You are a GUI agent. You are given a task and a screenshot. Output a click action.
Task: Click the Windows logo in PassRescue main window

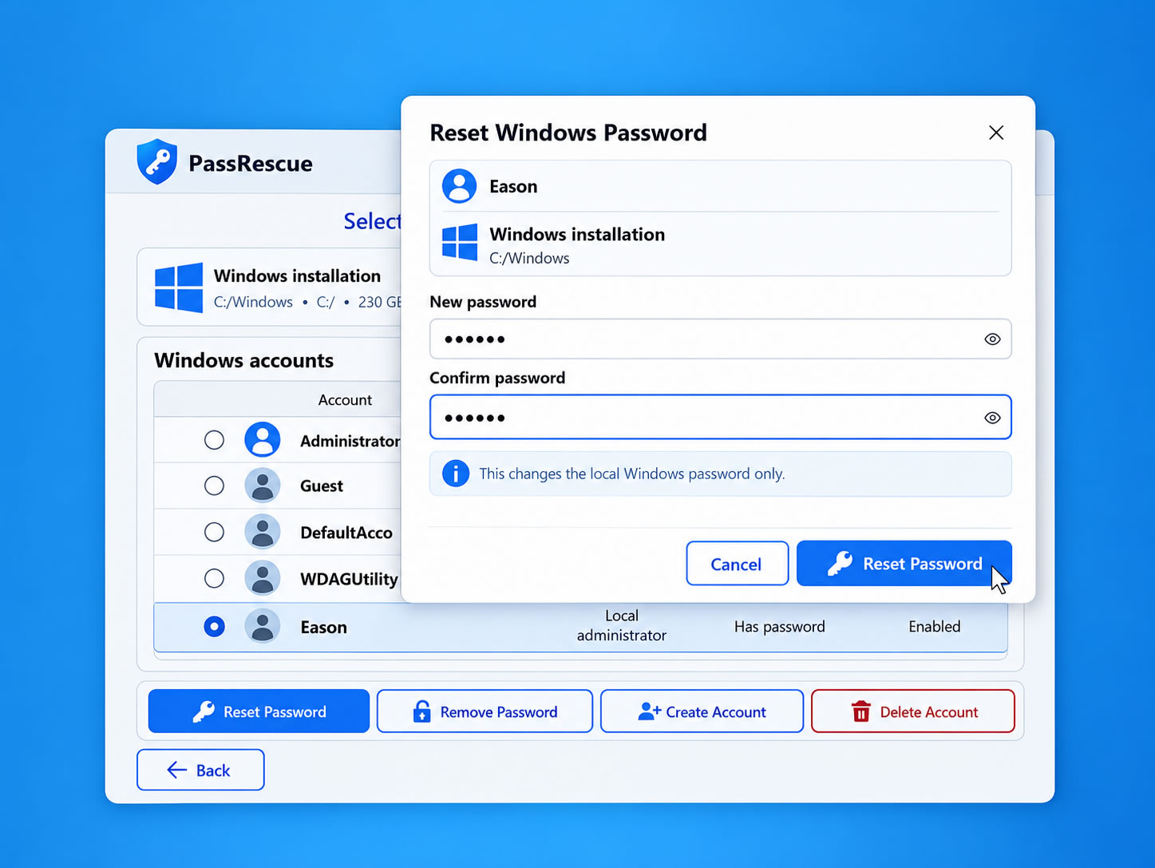[x=179, y=287]
